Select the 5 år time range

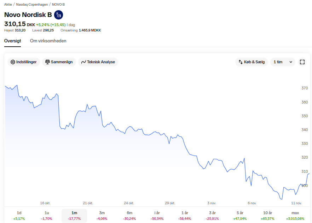(240, 216)
